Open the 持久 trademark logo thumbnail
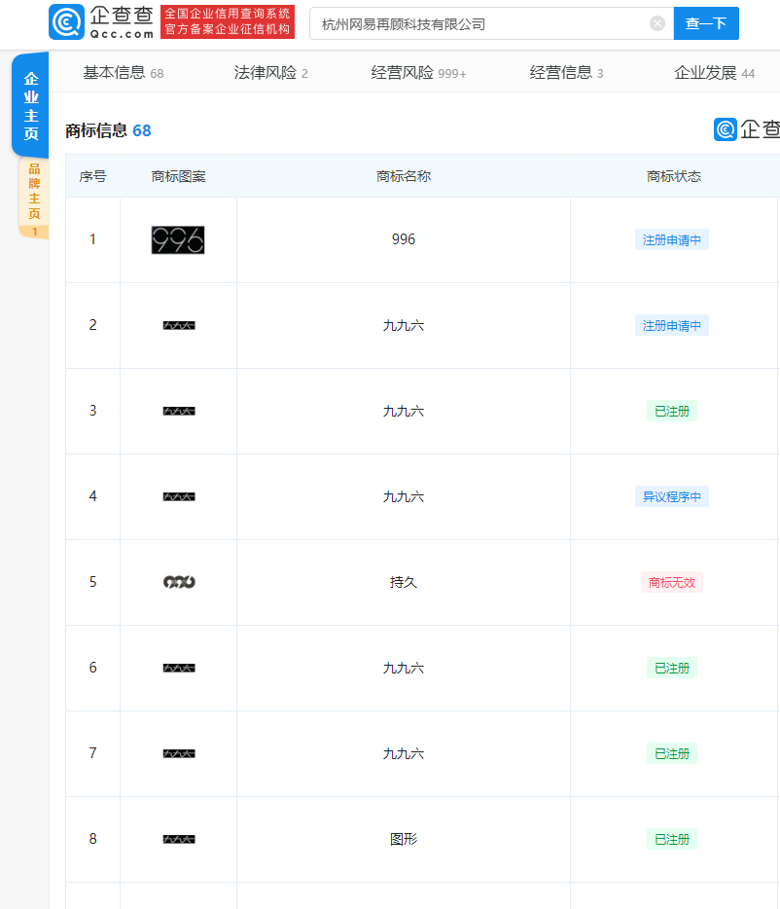780x909 pixels. pos(179,582)
